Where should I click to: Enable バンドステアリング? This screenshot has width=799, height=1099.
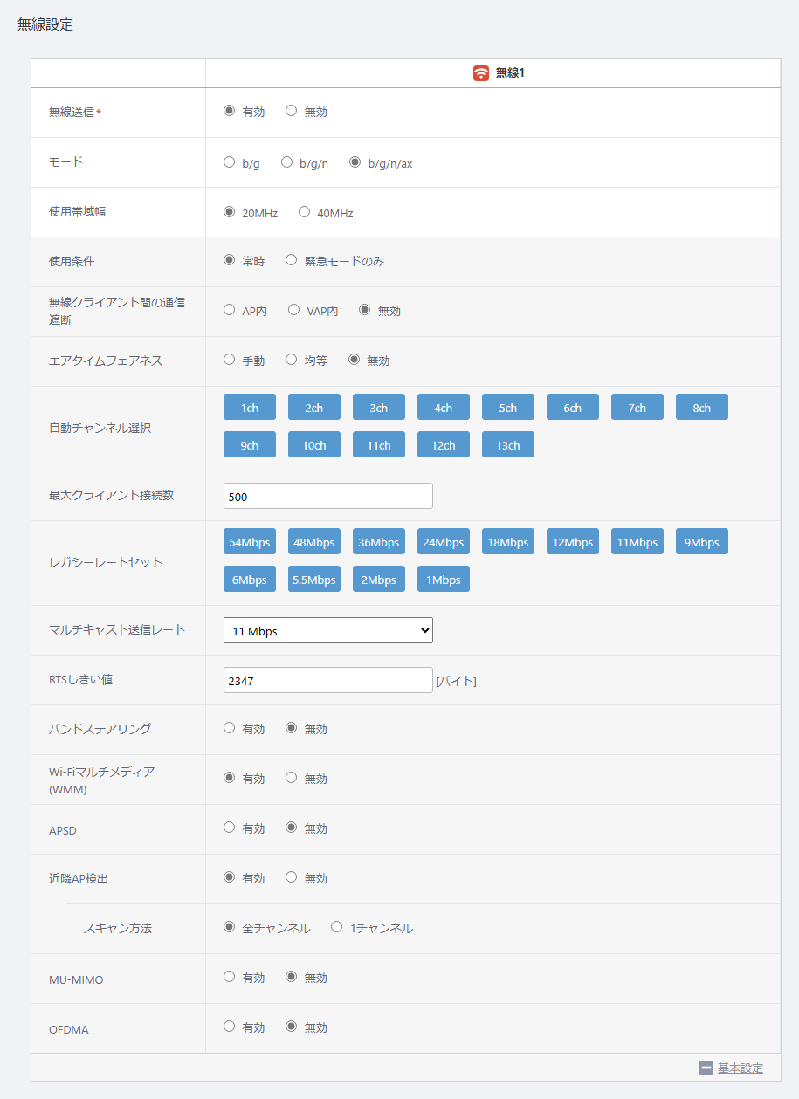230,727
